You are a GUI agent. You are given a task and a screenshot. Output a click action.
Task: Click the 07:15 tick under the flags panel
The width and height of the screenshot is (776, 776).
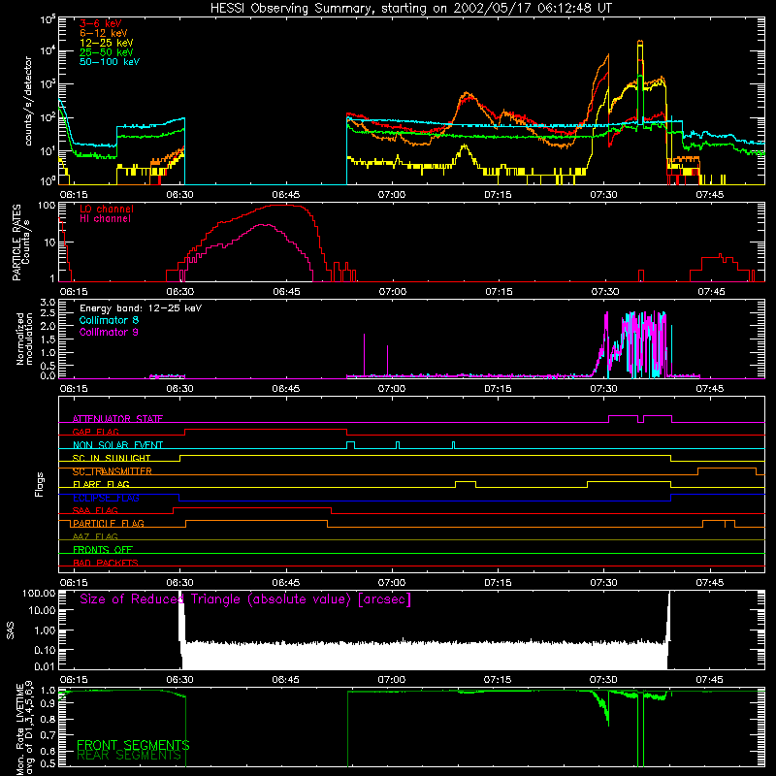click(498, 583)
